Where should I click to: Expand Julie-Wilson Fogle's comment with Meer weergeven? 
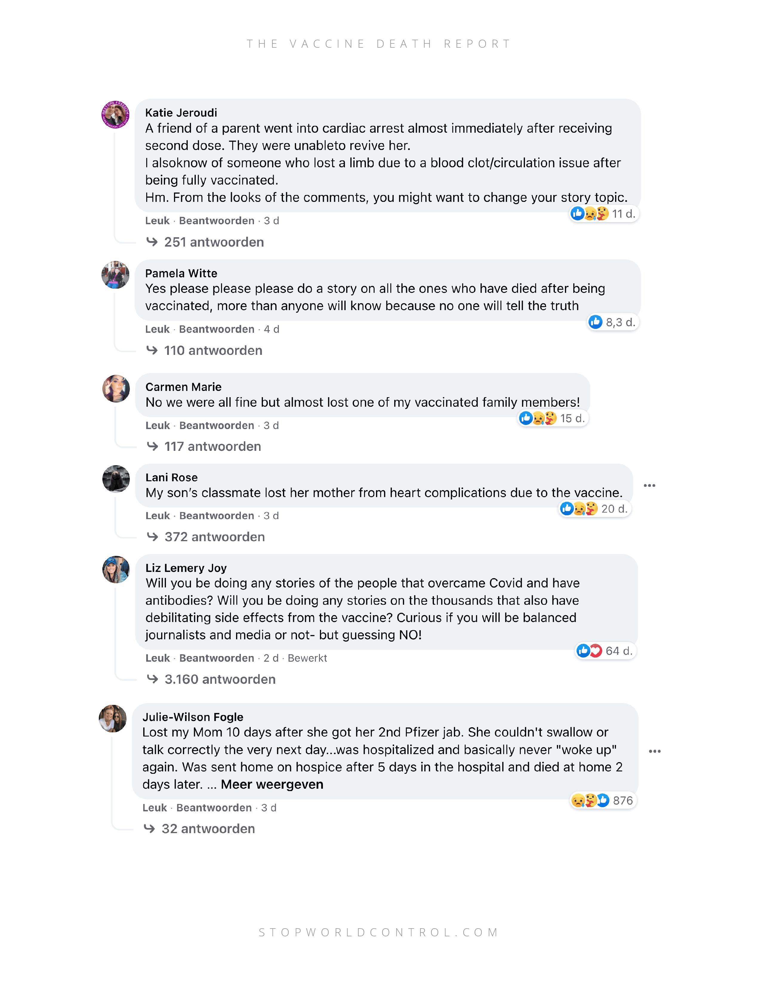pos(272,785)
